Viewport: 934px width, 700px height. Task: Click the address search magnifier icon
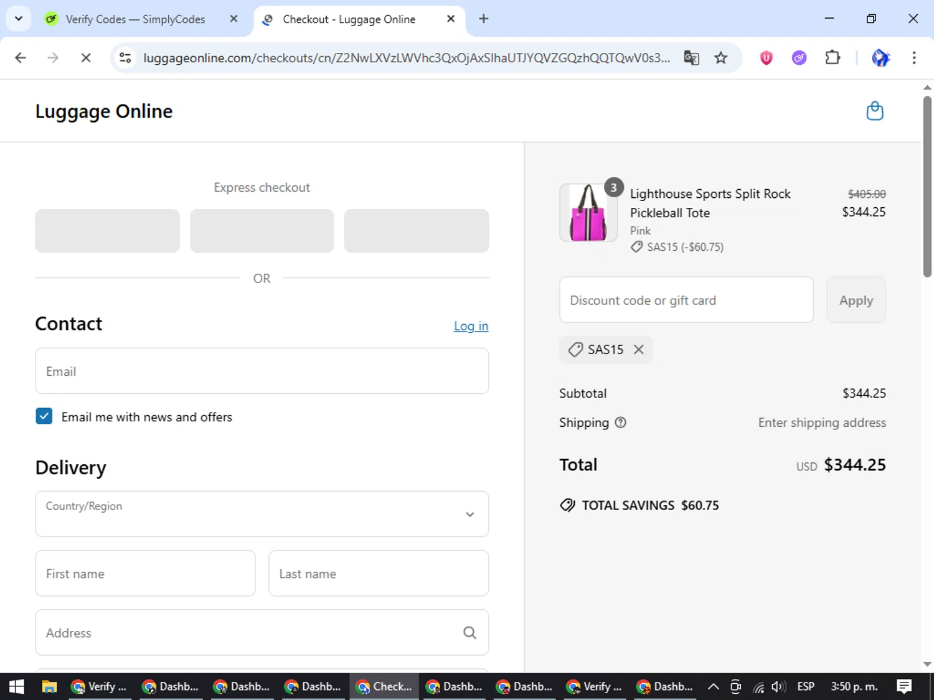tap(469, 633)
